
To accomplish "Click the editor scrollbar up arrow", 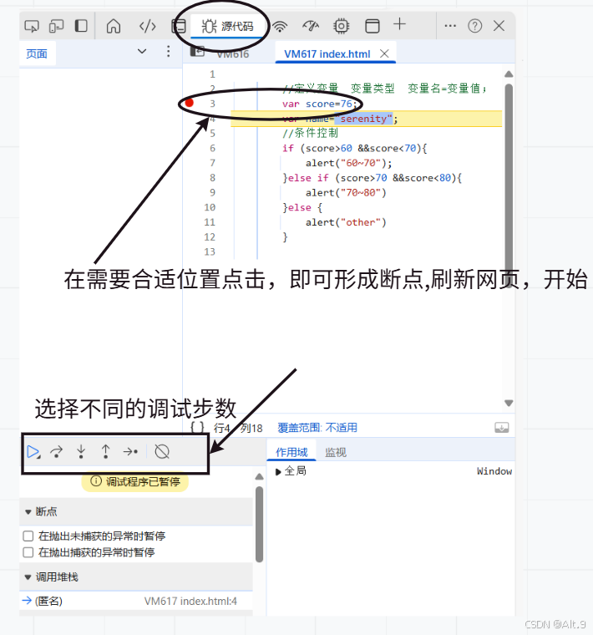I will [509, 74].
